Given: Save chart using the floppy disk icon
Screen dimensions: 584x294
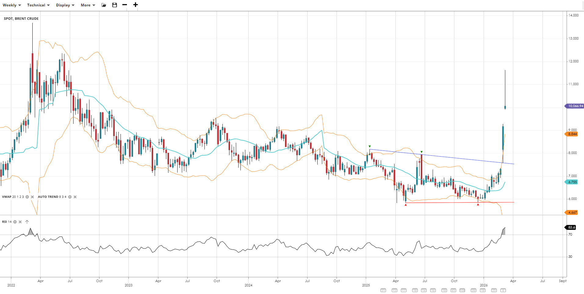Looking at the screenshot, I should (115, 5).
